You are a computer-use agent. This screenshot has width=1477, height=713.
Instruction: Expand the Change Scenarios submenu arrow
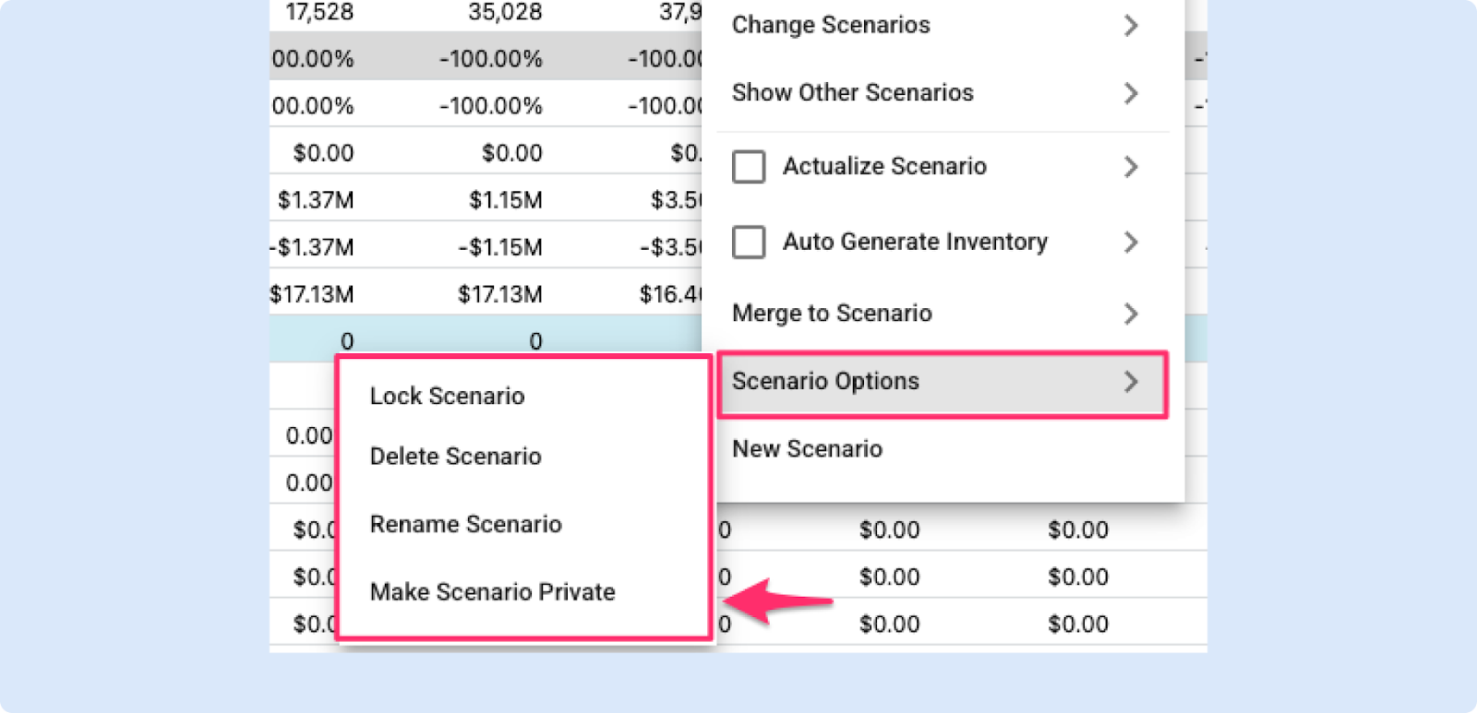click(1131, 25)
